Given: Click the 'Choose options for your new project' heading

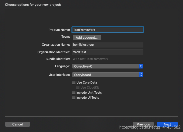Looking at the screenshot, I should (x=33, y=5).
